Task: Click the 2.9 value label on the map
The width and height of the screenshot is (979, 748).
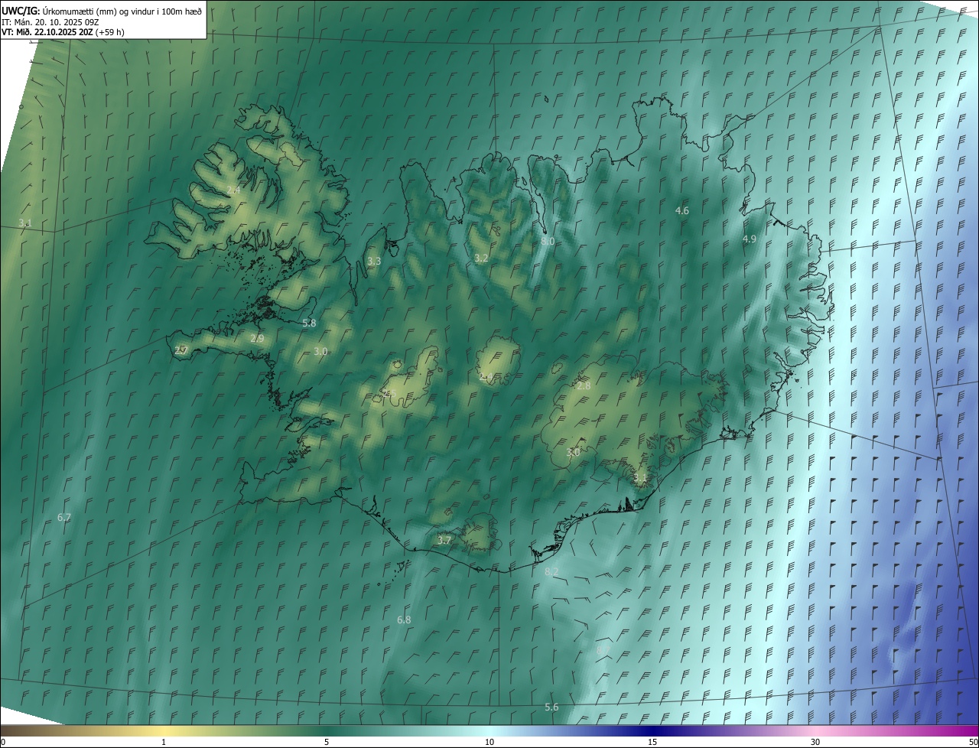Action: point(257,339)
